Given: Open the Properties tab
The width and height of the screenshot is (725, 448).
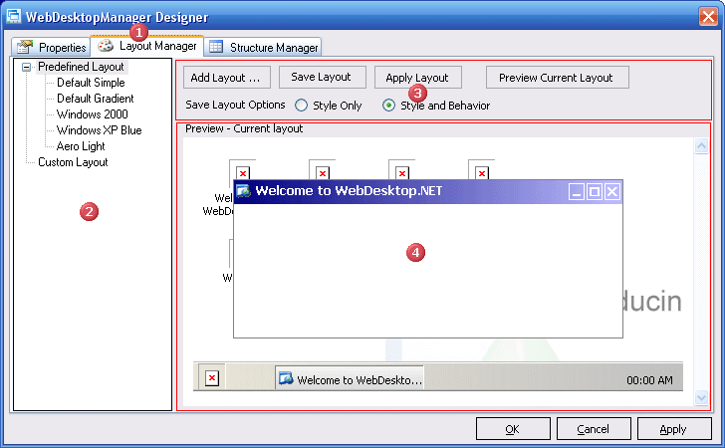Looking at the screenshot, I should (62, 48).
